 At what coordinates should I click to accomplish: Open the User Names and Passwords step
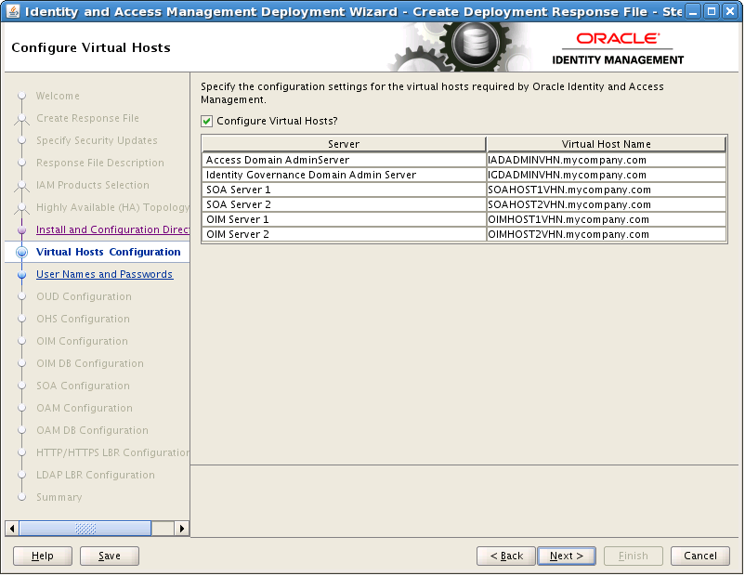coord(105,274)
